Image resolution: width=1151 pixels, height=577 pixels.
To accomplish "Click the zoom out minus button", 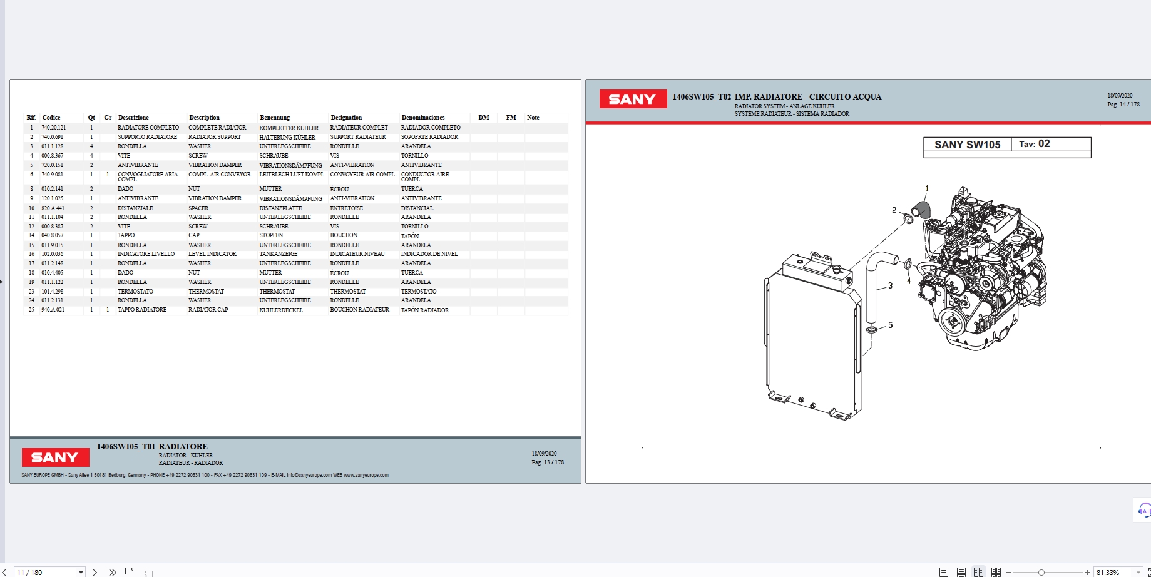I will point(1009,572).
